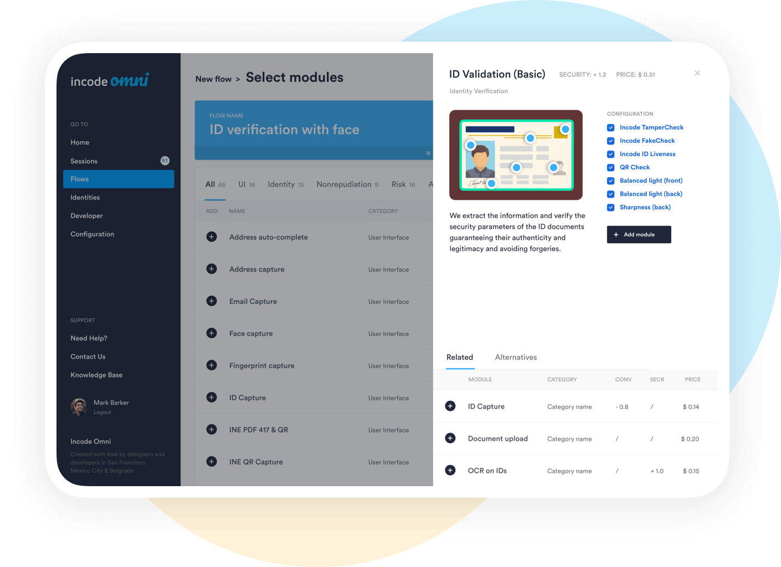Select the Risk modules tab
Screen dimensions: 781x567
click(403, 184)
